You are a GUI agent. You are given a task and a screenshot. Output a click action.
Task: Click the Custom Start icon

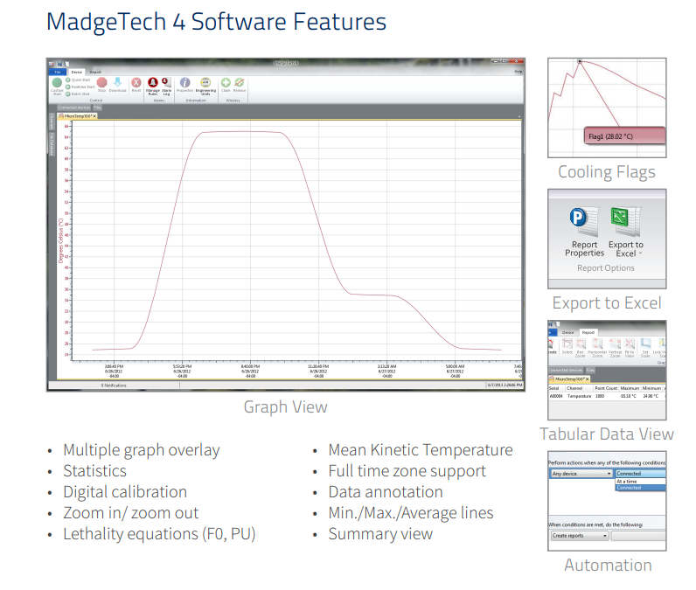(57, 84)
